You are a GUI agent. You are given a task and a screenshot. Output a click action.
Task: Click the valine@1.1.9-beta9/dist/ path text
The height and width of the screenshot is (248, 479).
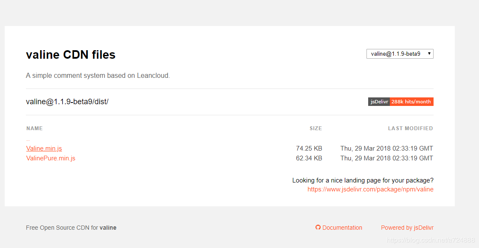tap(67, 102)
